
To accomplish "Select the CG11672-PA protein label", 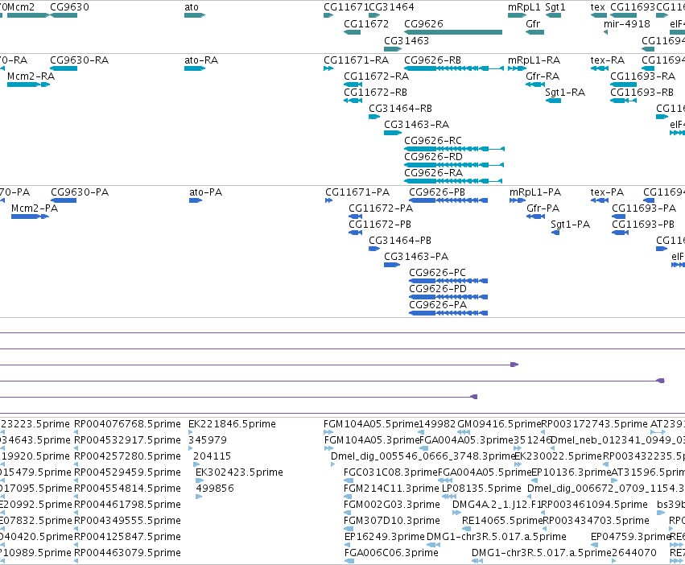I will pos(381,208).
